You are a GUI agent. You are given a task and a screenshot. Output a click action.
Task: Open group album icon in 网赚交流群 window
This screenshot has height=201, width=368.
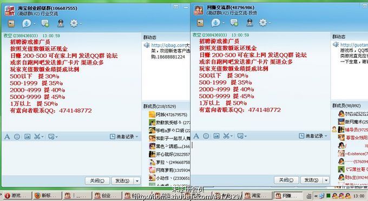pyautogui.click(x=200, y=23)
